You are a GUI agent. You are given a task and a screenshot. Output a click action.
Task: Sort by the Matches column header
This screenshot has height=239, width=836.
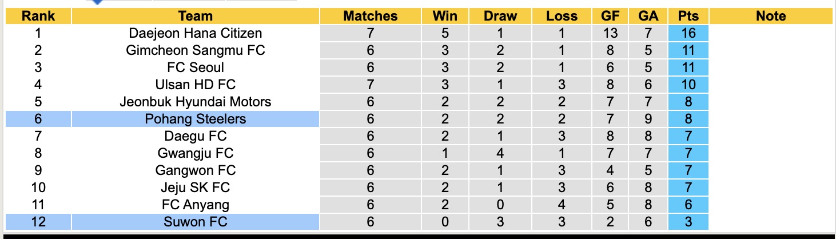coord(370,16)
